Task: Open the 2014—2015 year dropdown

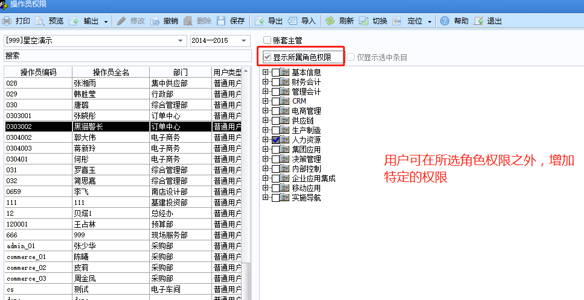Action: 243,41
